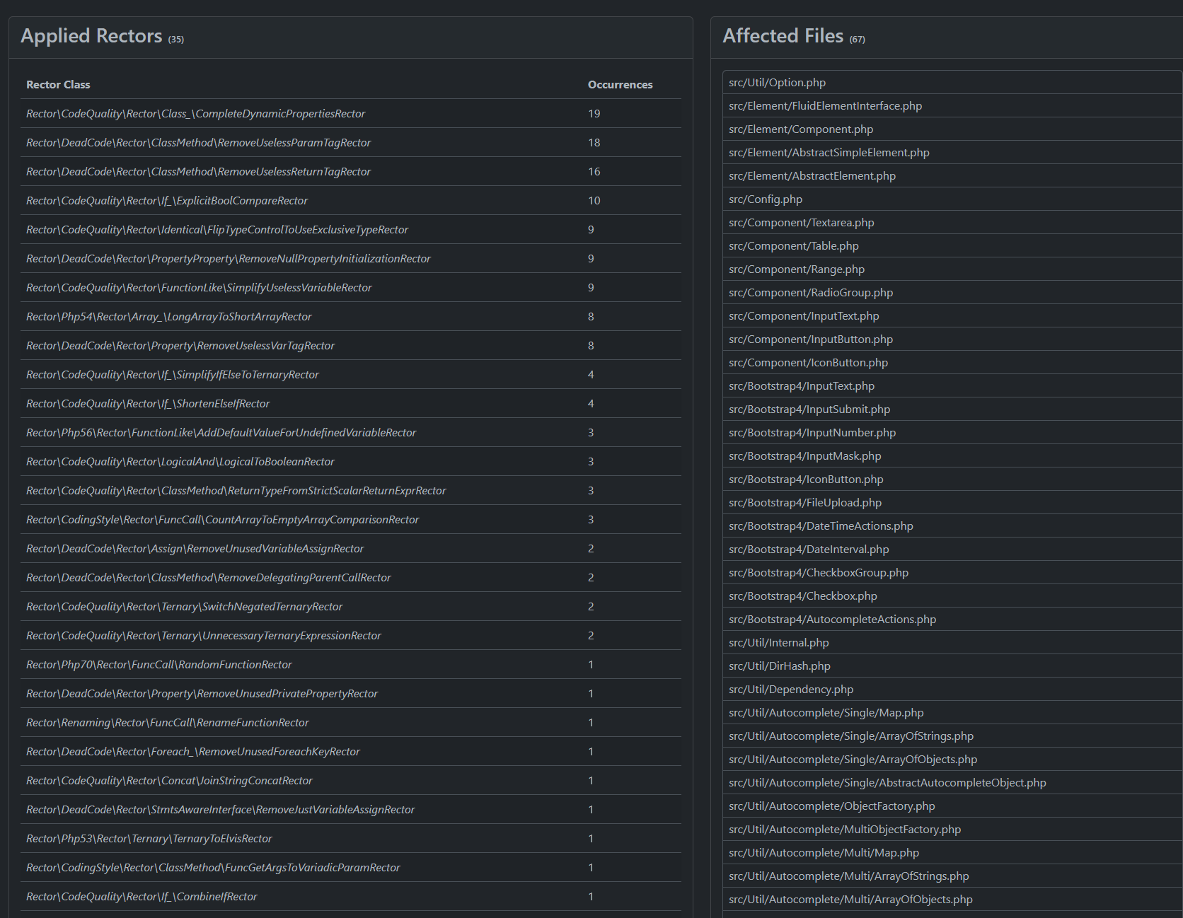Viewport: 1183px width, 918px height.
Task: Open src/Component/RadioGroup.php entry
Action: click(952, 292)
